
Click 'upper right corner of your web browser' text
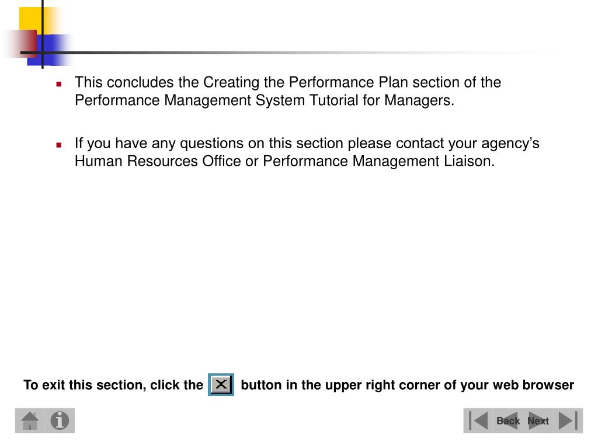tap(450, 385)
